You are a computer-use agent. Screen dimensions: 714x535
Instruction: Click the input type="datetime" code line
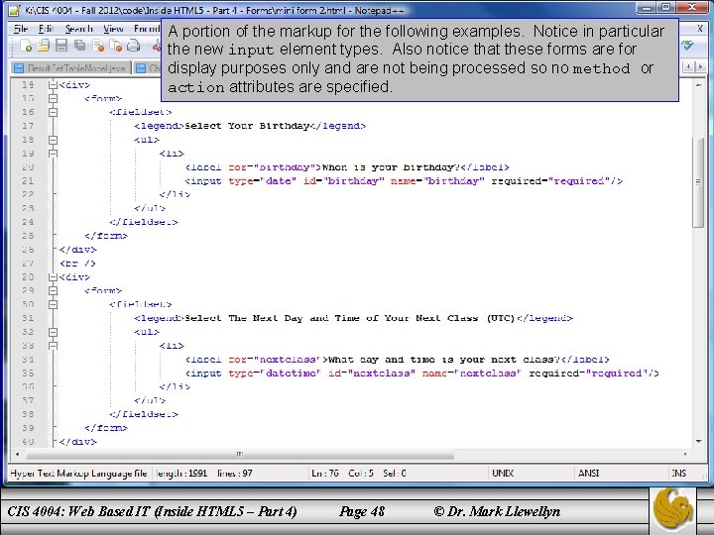click(422, 374)
